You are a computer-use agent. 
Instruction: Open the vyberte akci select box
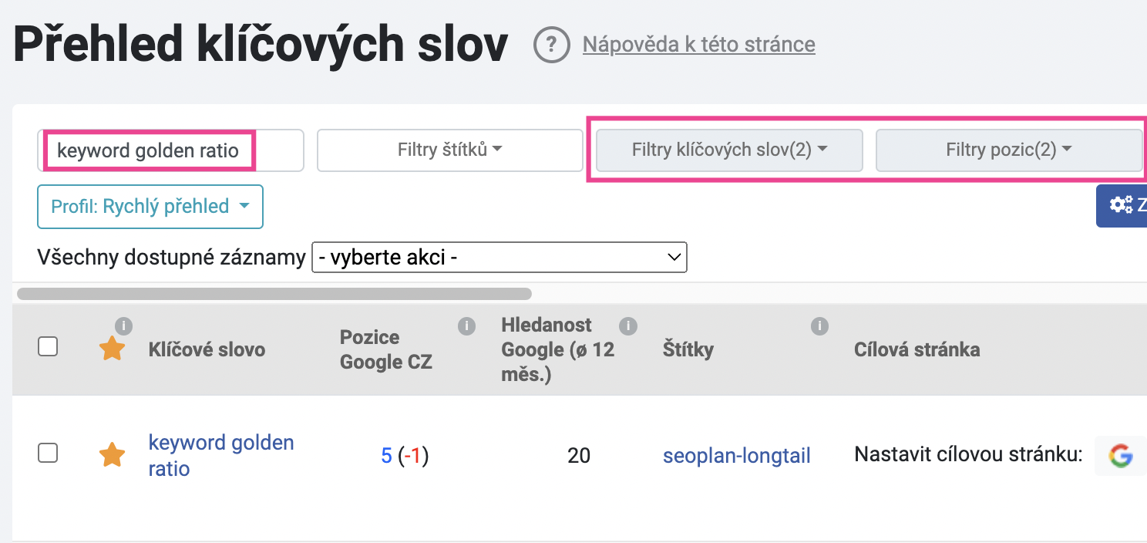499,257
